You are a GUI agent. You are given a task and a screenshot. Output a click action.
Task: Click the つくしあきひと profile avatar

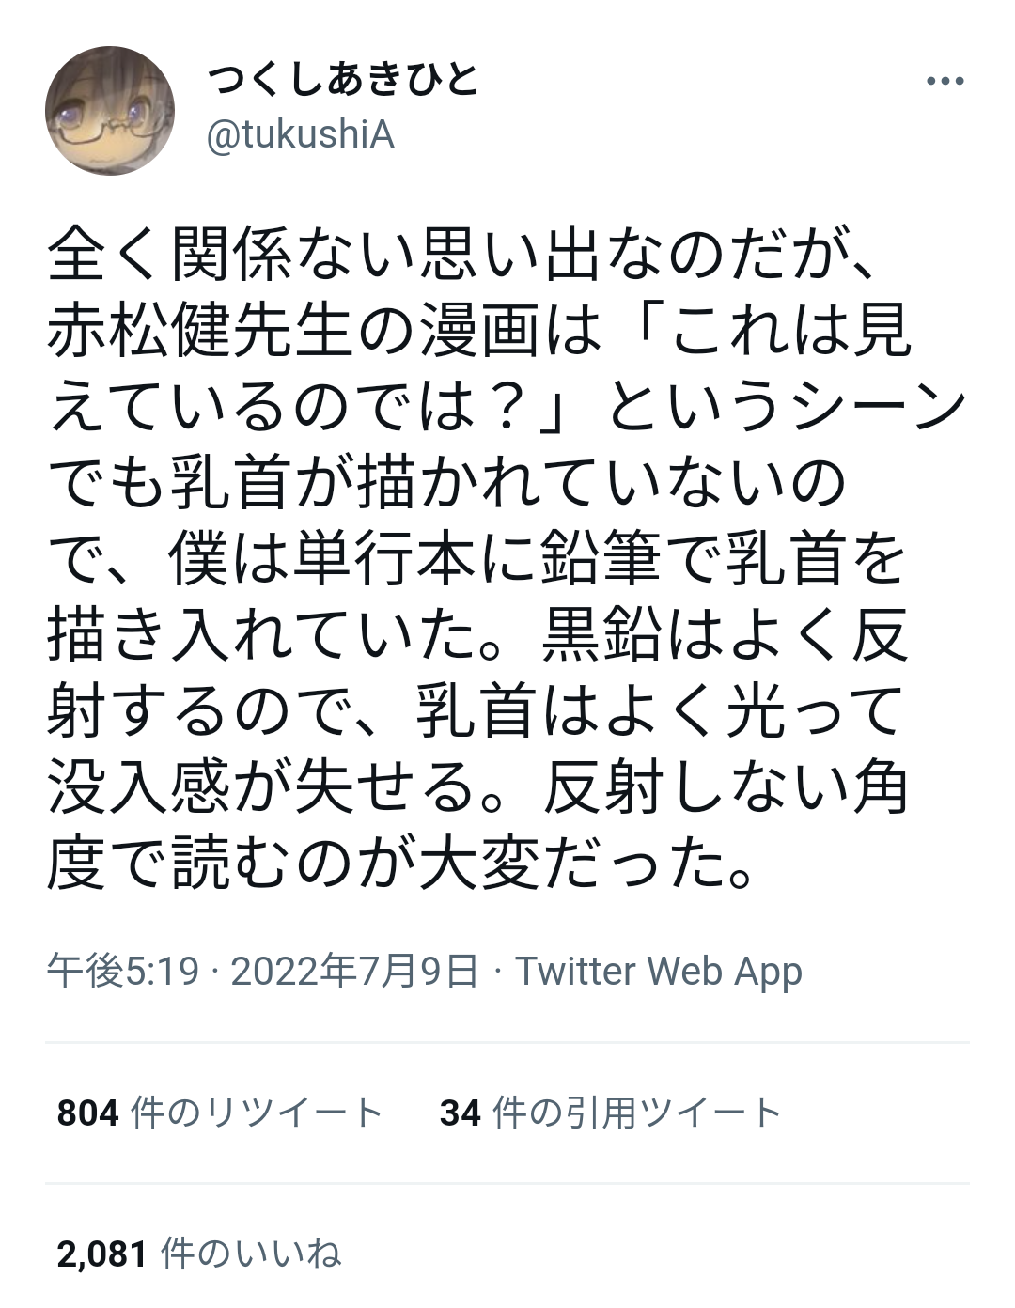pyautogui.click(x=110, y=110)
